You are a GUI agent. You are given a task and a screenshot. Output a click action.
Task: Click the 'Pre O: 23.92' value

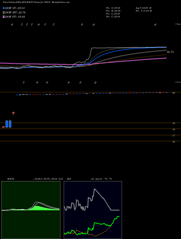point(113,8)
